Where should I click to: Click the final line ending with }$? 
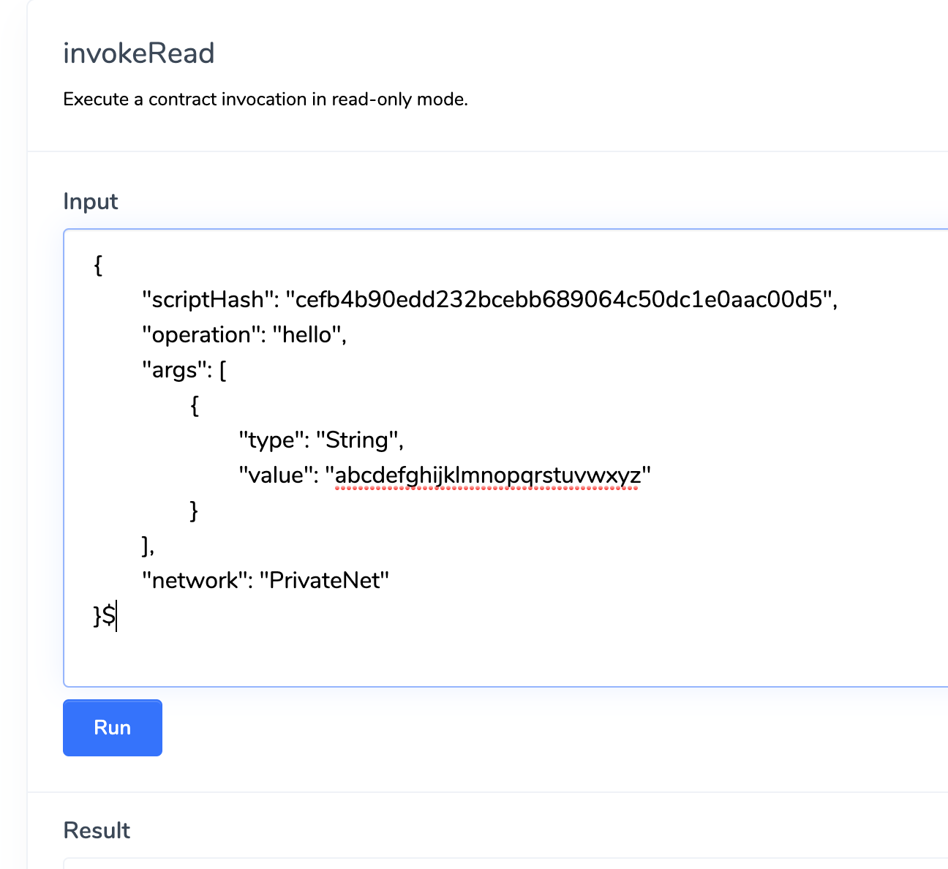tap(105, 616)
